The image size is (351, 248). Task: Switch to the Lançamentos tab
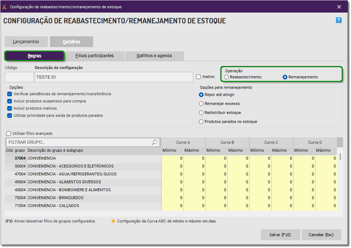point(26,42)
